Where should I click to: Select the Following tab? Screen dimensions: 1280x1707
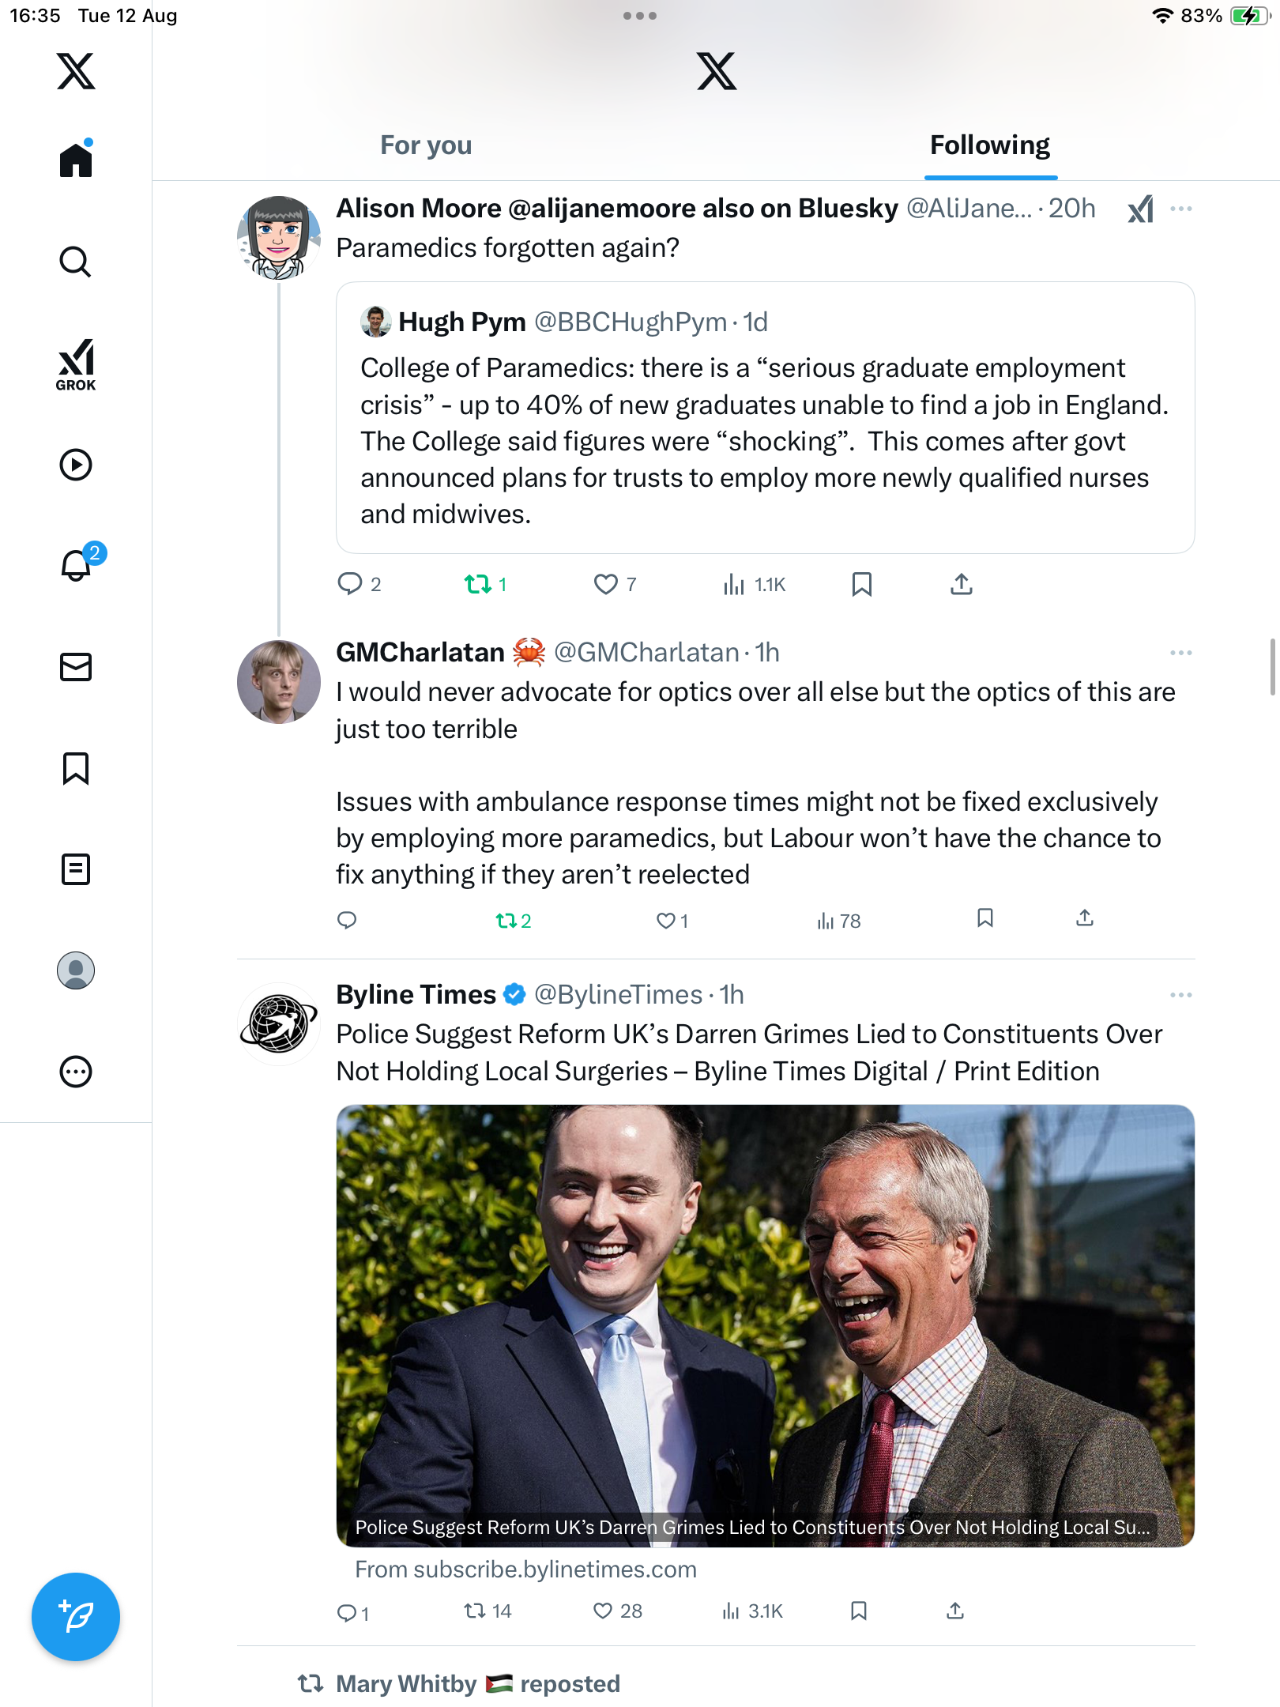(x=989, y=145)
